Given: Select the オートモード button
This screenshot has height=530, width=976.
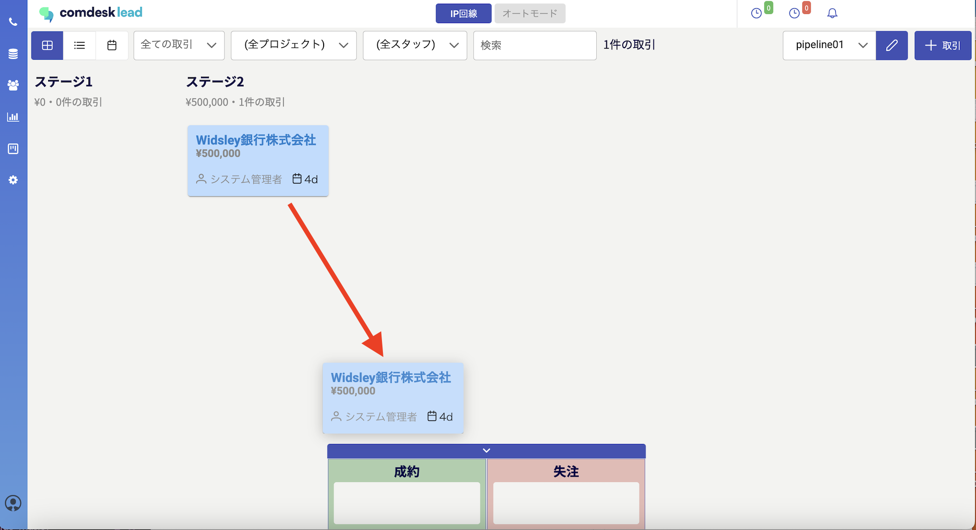Looking at the screenshot, I should (530, 13).
